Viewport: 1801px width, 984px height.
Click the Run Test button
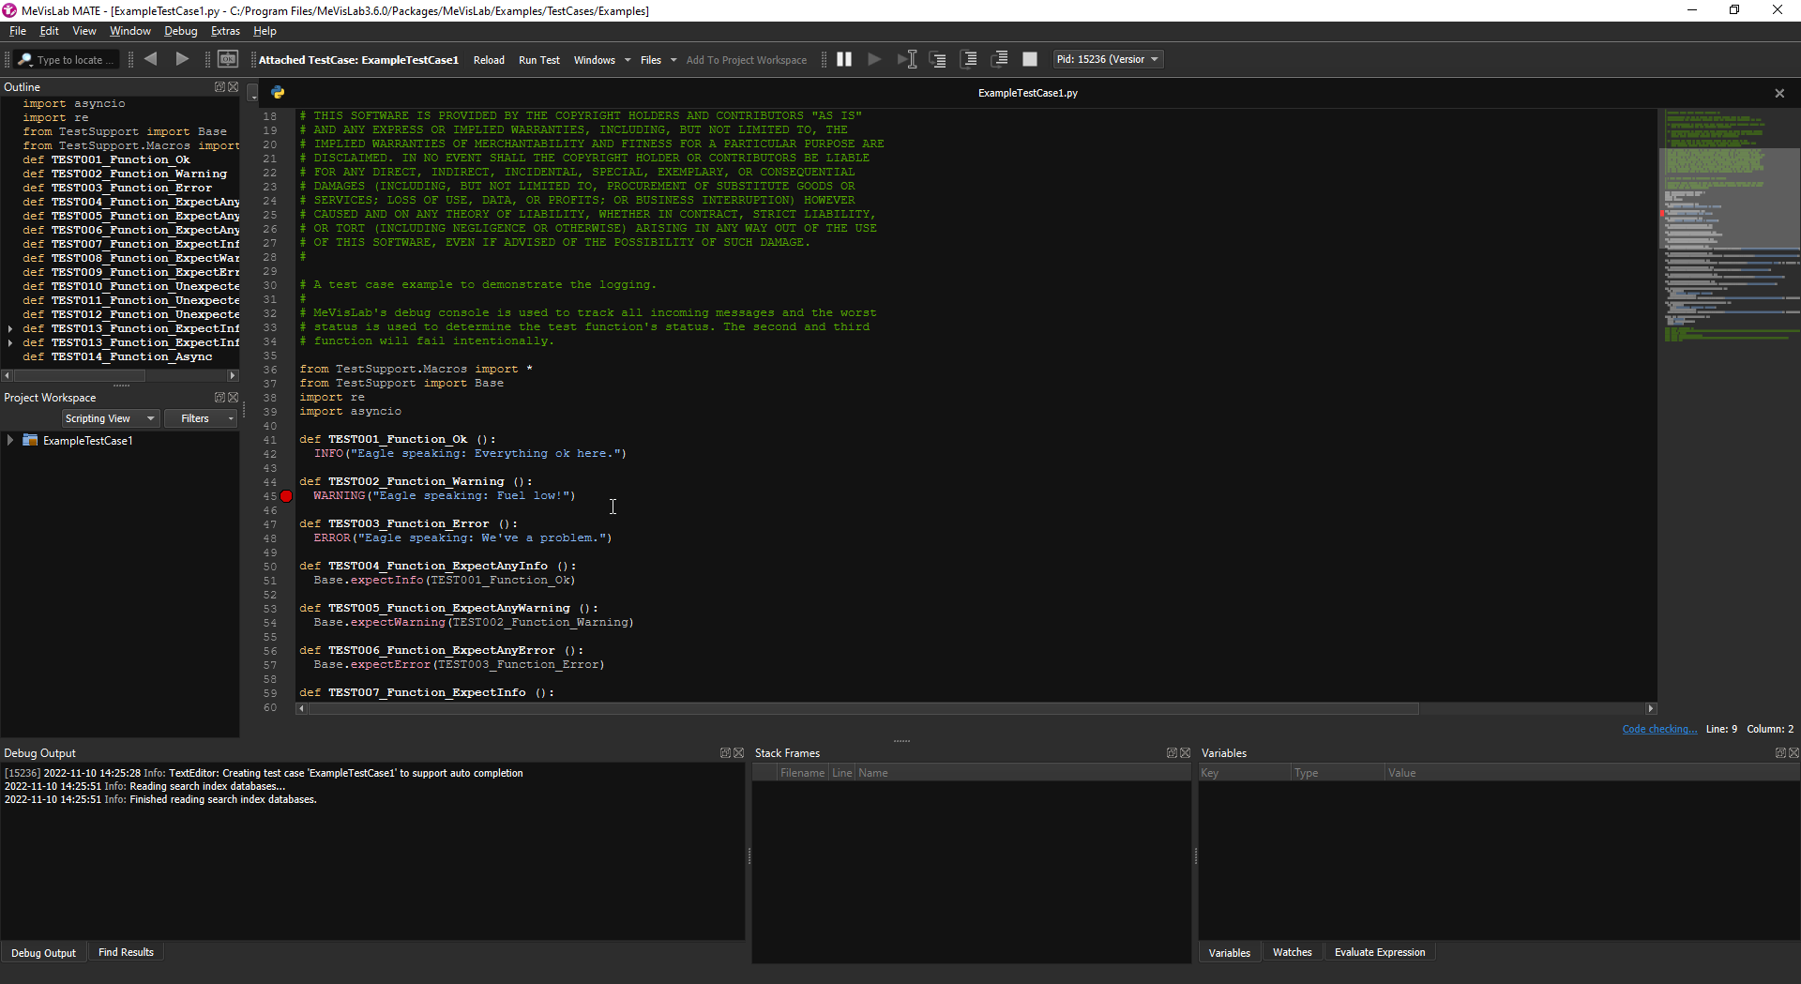click(538, 60)
